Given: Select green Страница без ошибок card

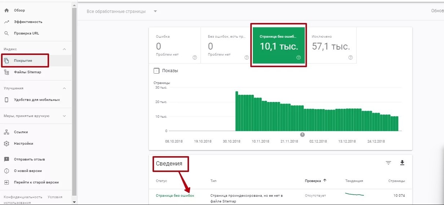Looking at the screenshot, I should (278, 45).
